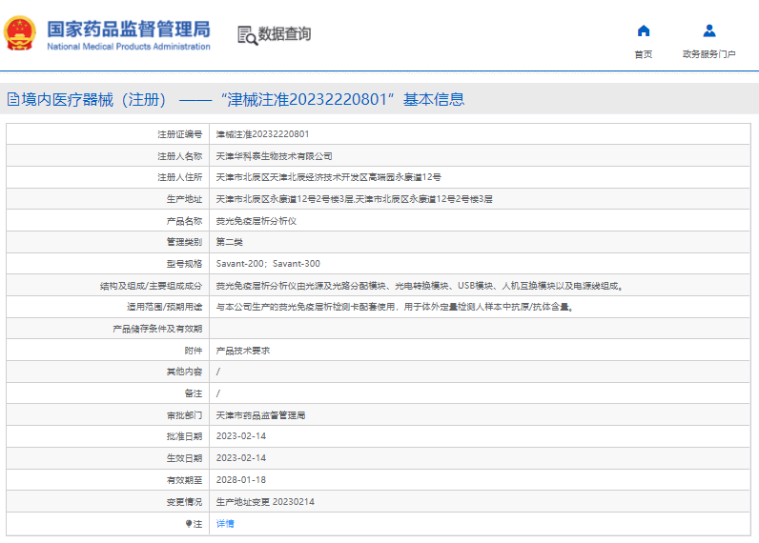Screen dimensions: 759x543
Task: Select the 适用范围/预期用途 description text
Action: click(396, 307)
